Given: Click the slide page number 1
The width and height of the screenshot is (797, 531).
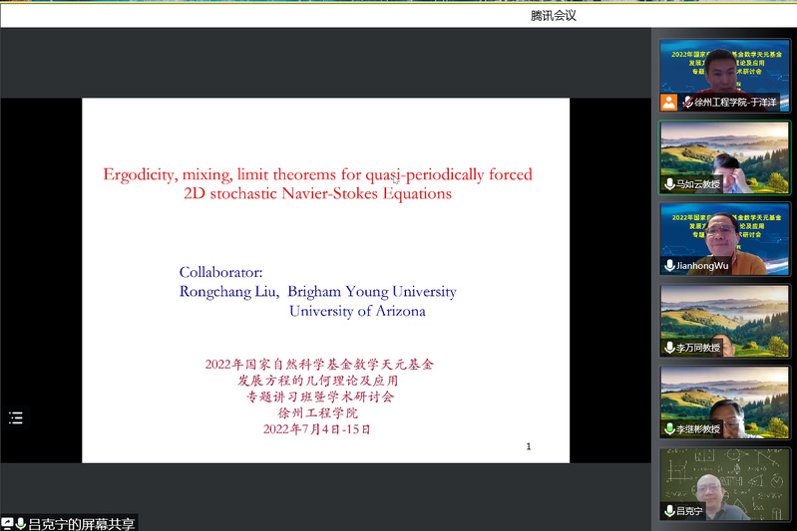Looking at the screenshot, I should (x=529, y=446).
